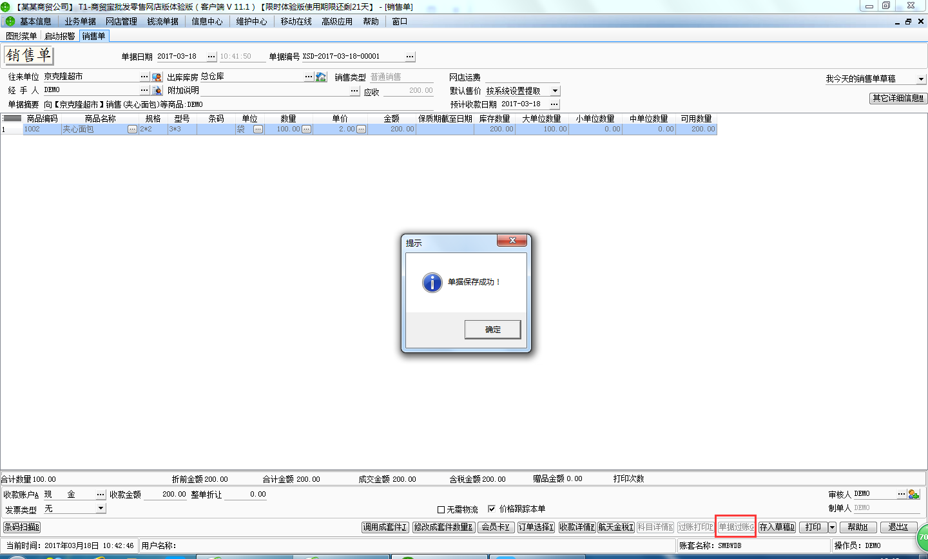
Task: Click the green app logo in menu bar
Action: pyautogui.click(x=10, y=21)
